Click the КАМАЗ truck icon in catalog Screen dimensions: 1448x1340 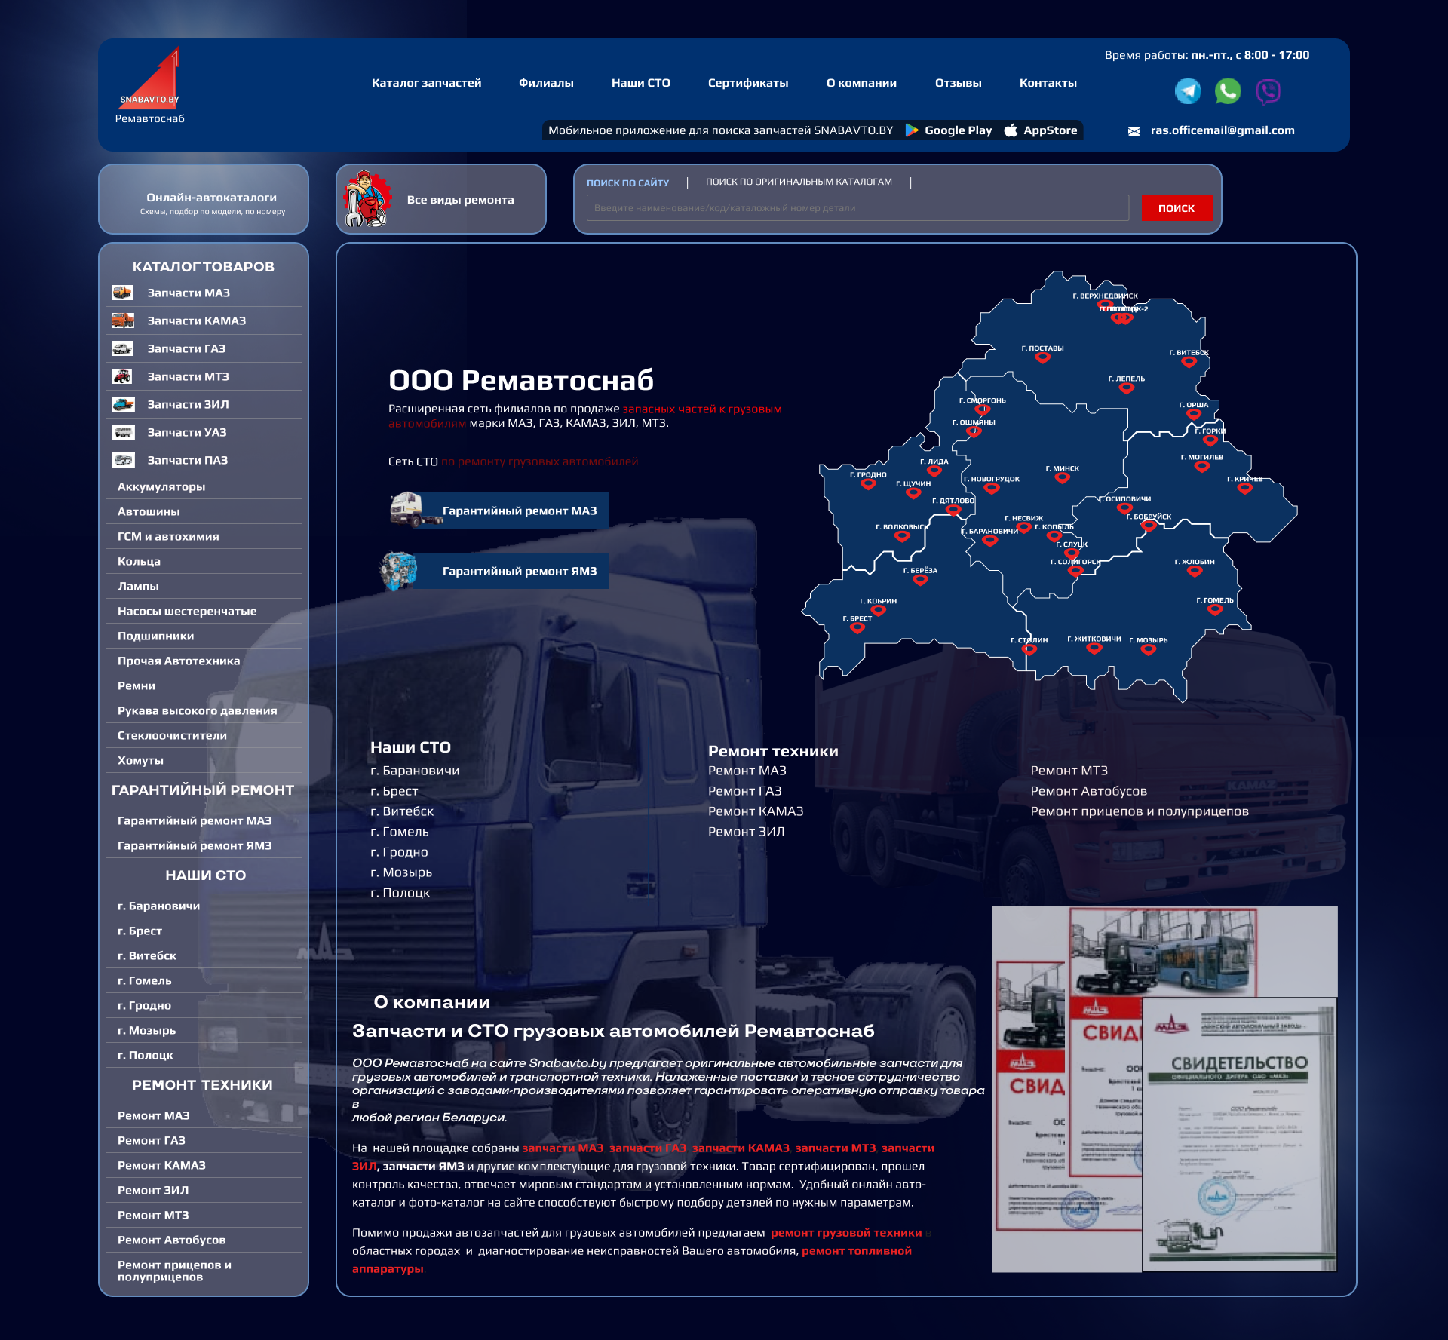coord(122,320)
